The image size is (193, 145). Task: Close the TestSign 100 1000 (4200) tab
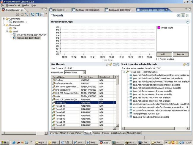click(x=166, y=10)
